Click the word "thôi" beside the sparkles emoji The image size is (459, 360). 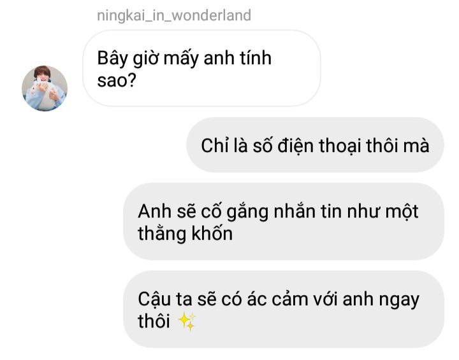[x=154, y=321]
